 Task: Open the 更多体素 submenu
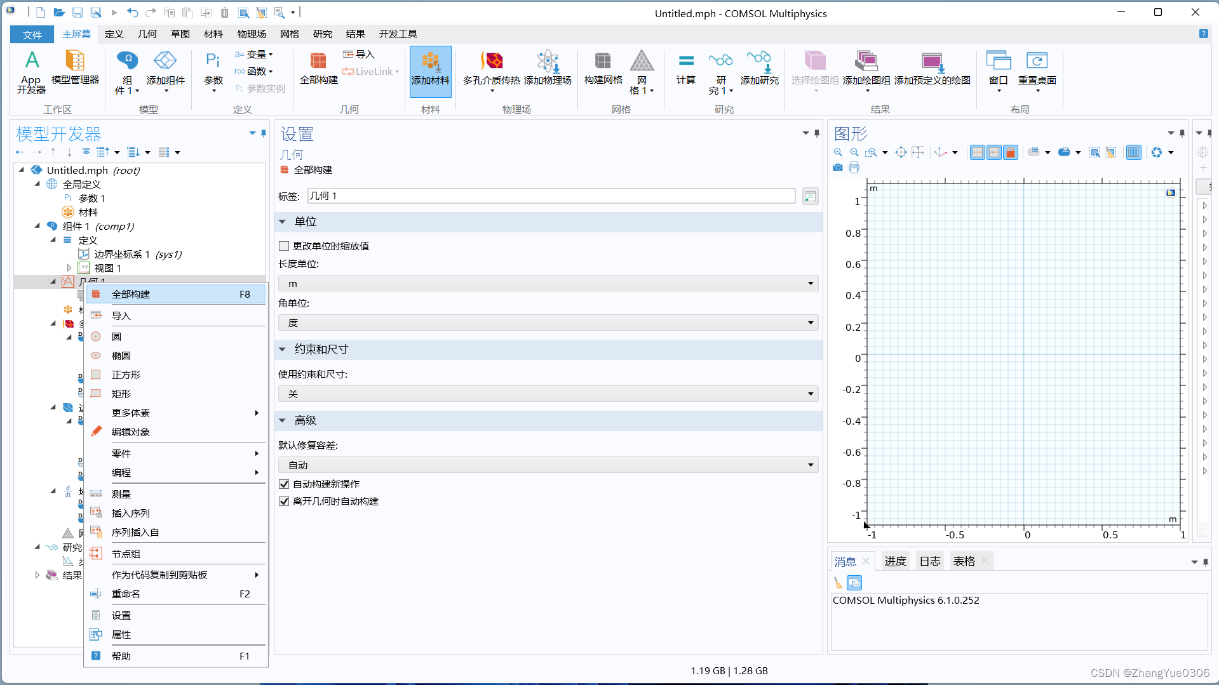click(x=175, y=413)
